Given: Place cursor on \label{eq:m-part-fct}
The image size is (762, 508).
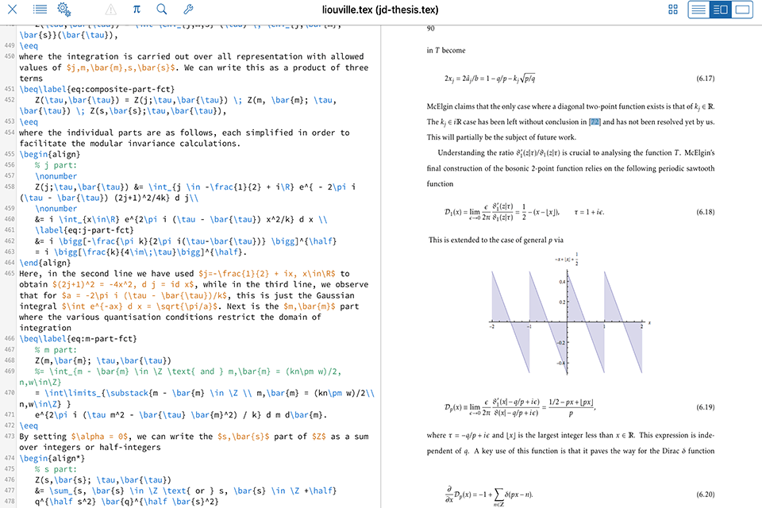Looking at the screenshot, I should coord(87,338).
